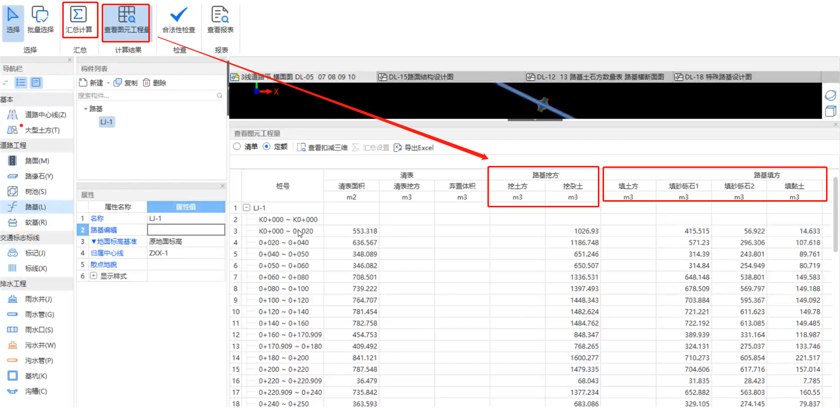Click 桩号 column header
The image size is (840, 408).
coord(283,186)
